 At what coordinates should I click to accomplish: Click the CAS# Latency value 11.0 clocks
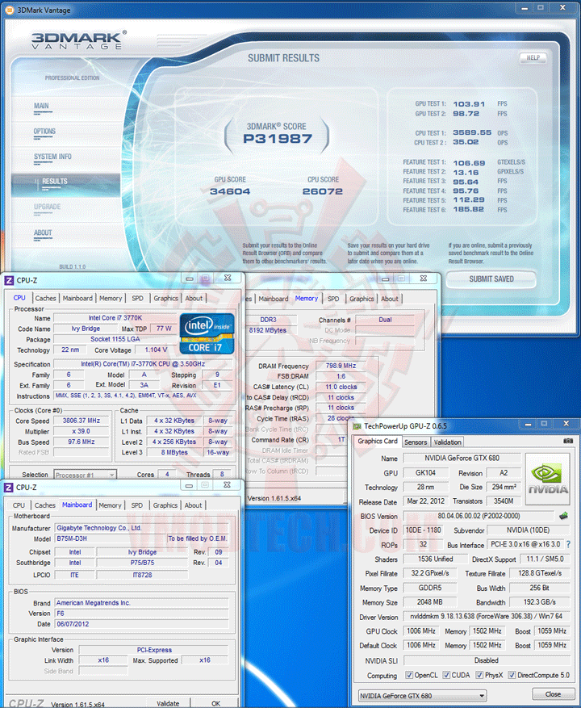[x=341, y=387]
